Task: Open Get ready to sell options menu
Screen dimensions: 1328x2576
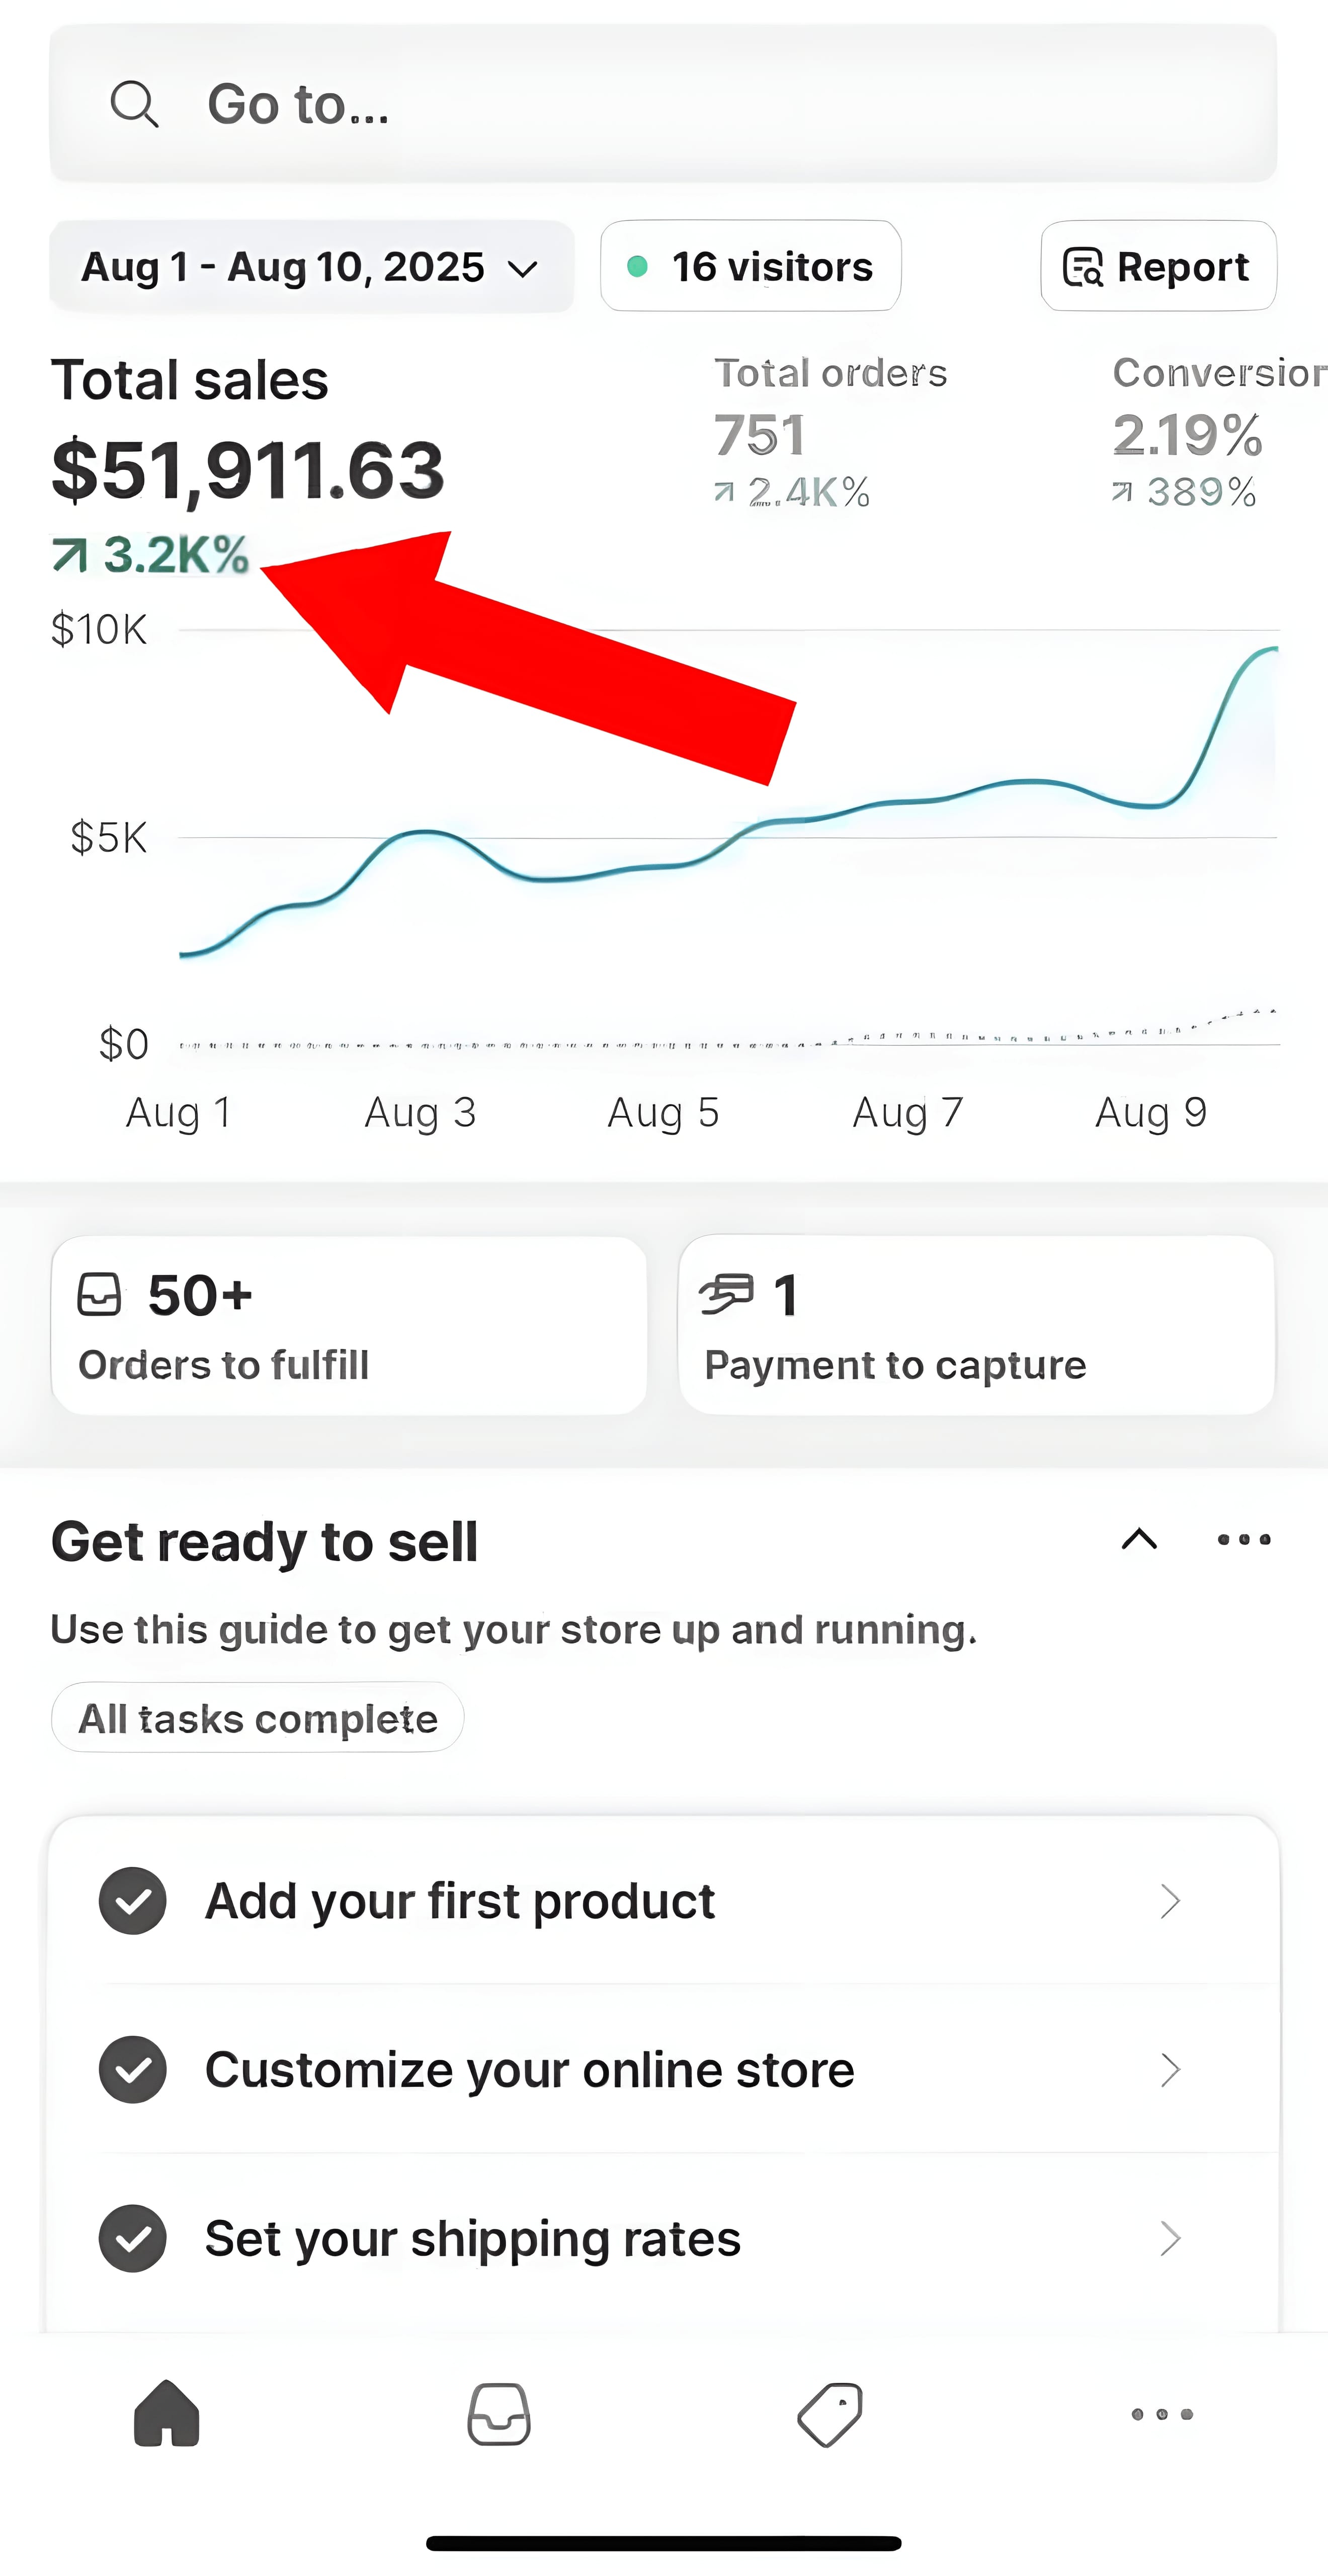Action: (1244, 1540)
